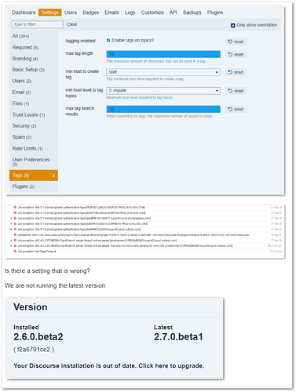Reset the tagging enabled setting

pos(236,42)
